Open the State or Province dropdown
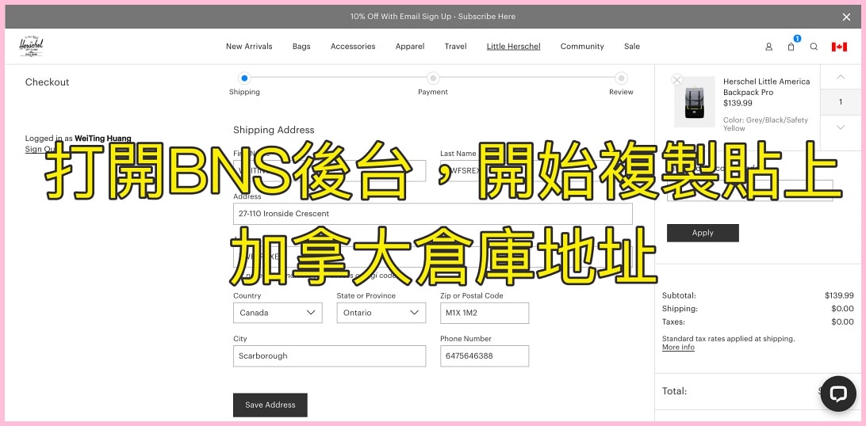This screenshot has height=426, width=866. click(x=381, y=313)
